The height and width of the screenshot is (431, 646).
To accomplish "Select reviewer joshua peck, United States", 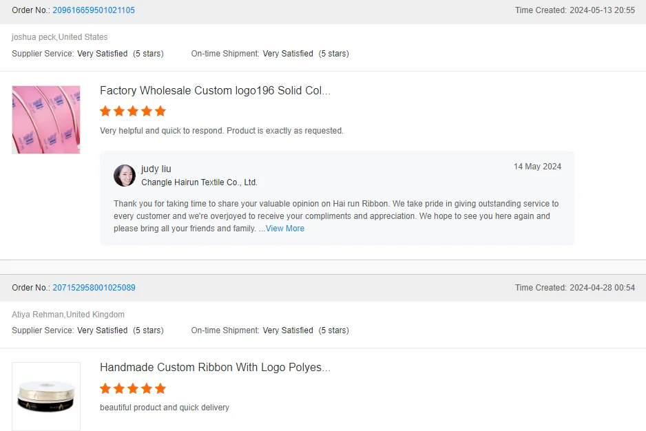I will point(60,37).
